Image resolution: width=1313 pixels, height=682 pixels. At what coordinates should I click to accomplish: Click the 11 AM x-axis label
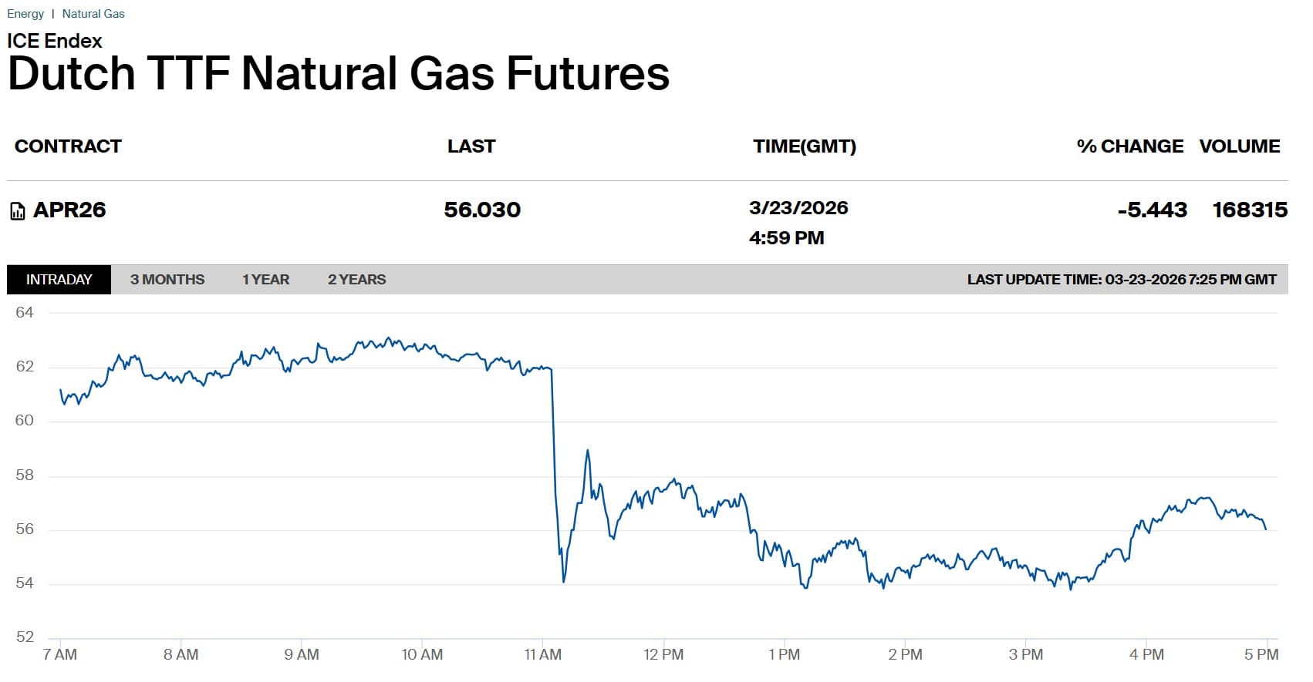(543, 655)
